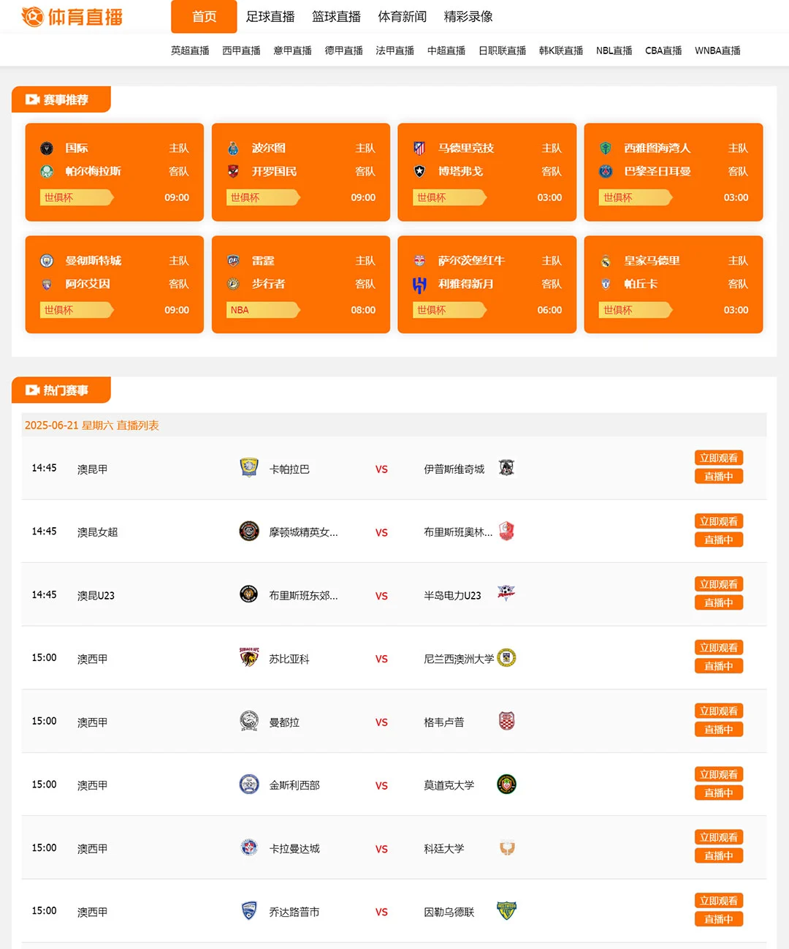Go to the 英超直播 link
789x949 pixels.
point(190,50)
